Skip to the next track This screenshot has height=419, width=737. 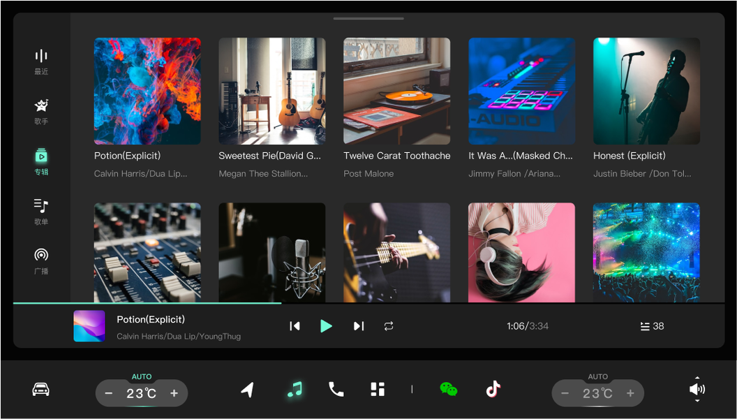[359, 326]
